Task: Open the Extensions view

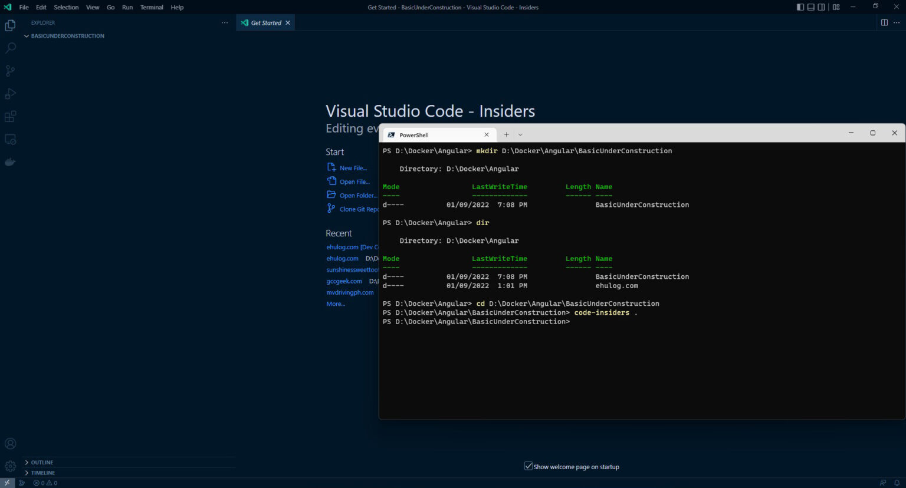Action: pyautogui.click(x=9, y=116)
